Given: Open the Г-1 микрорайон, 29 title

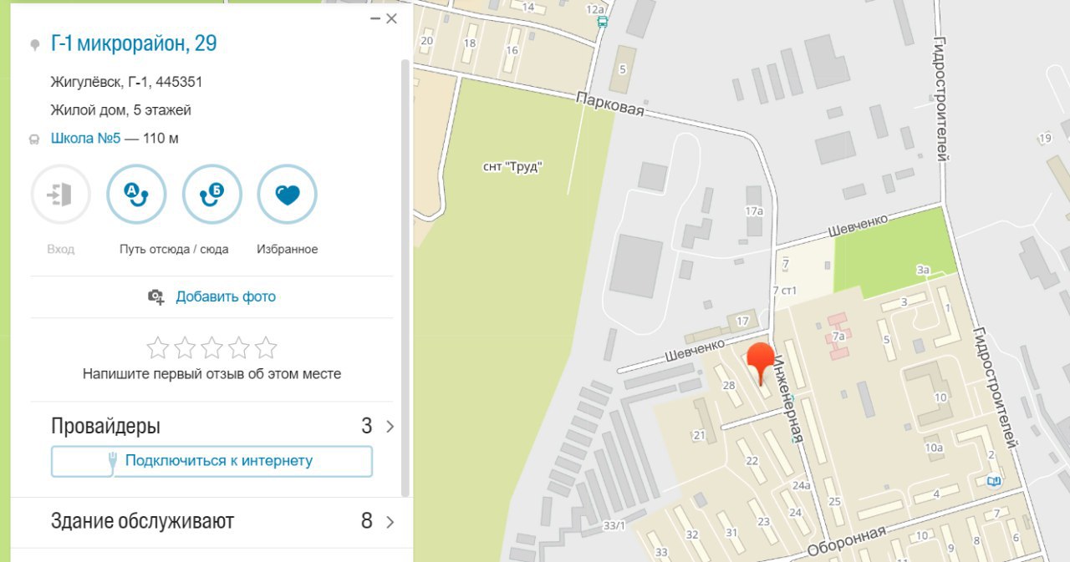Looking at the screenshot, I should pos(134,43).
